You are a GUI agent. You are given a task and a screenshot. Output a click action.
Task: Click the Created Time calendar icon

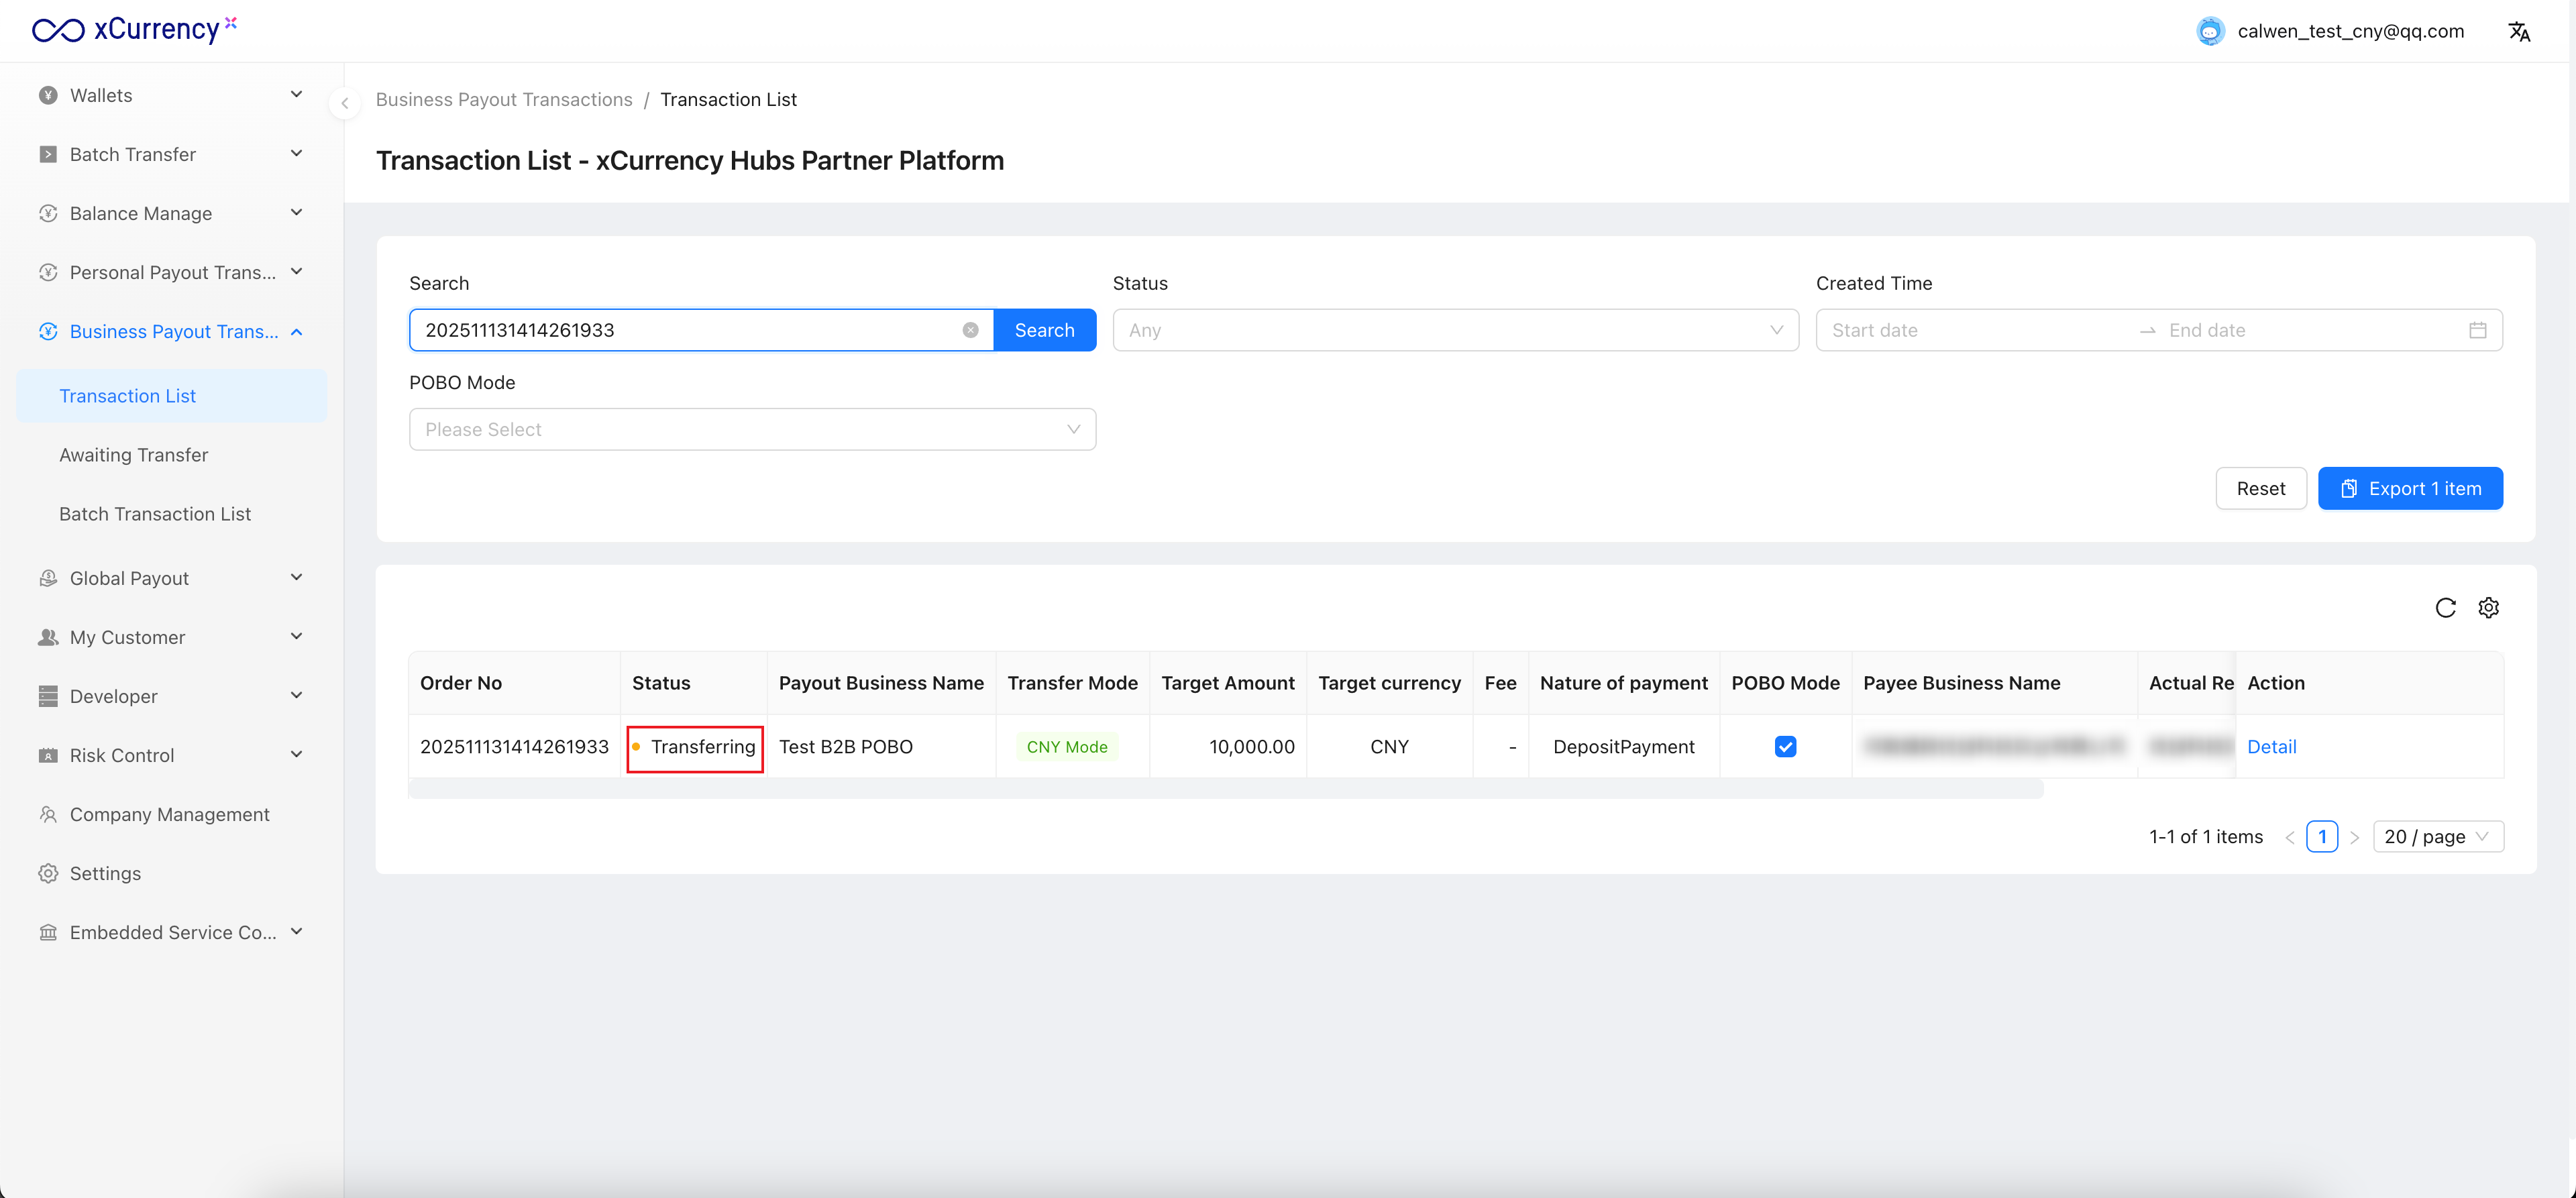2477,330
